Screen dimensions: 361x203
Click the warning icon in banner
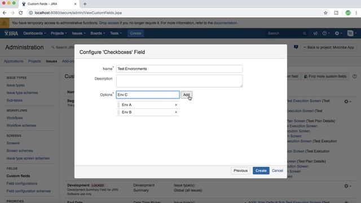[5, 23]
